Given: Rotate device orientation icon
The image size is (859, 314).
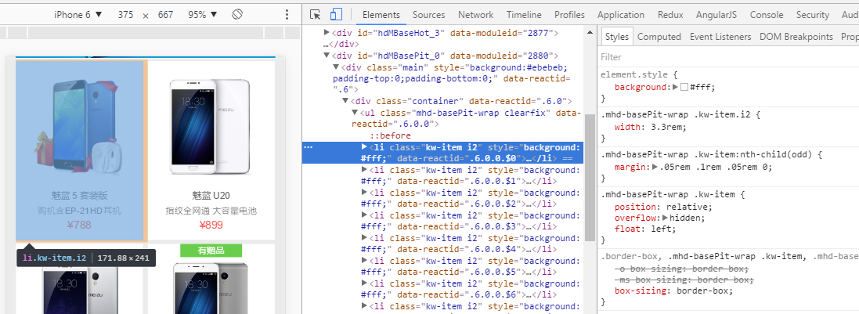Looking at the screenshot, I should click(237, 14).
